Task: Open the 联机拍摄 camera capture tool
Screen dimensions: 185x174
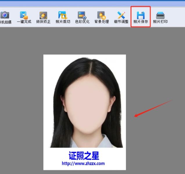Action: coord(5,17)
